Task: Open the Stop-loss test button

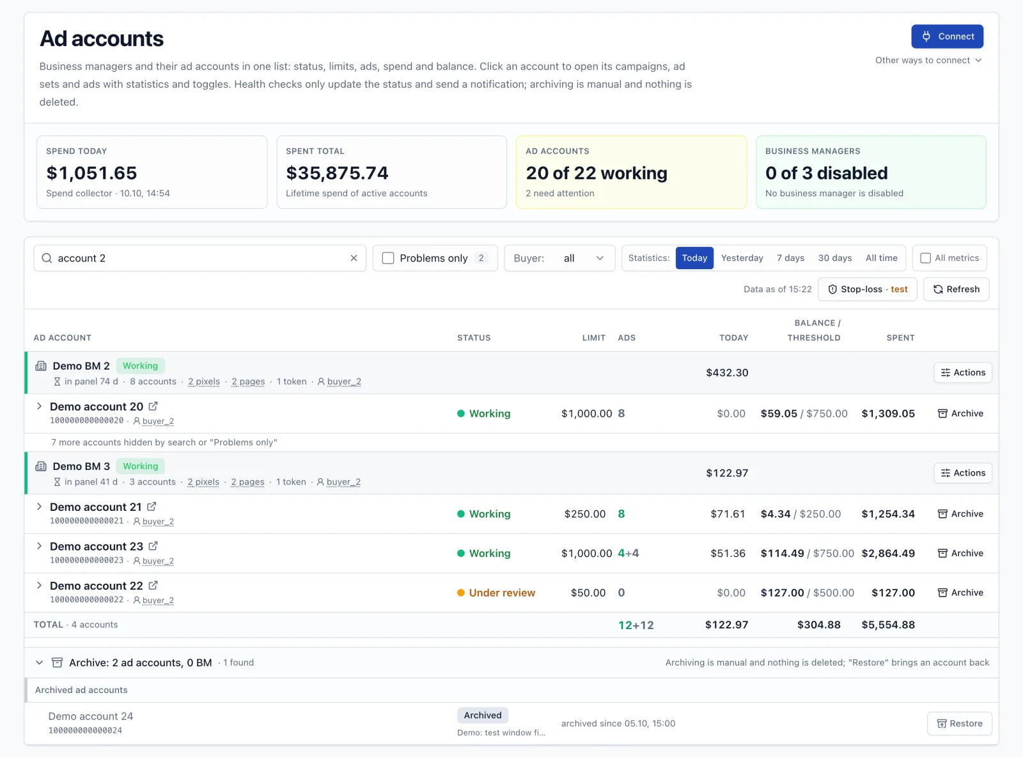Action: click(x=868, y=290)
